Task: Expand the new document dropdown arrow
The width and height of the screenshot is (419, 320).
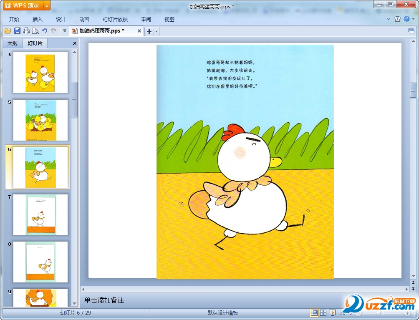Action: click(x=156, y=32)
